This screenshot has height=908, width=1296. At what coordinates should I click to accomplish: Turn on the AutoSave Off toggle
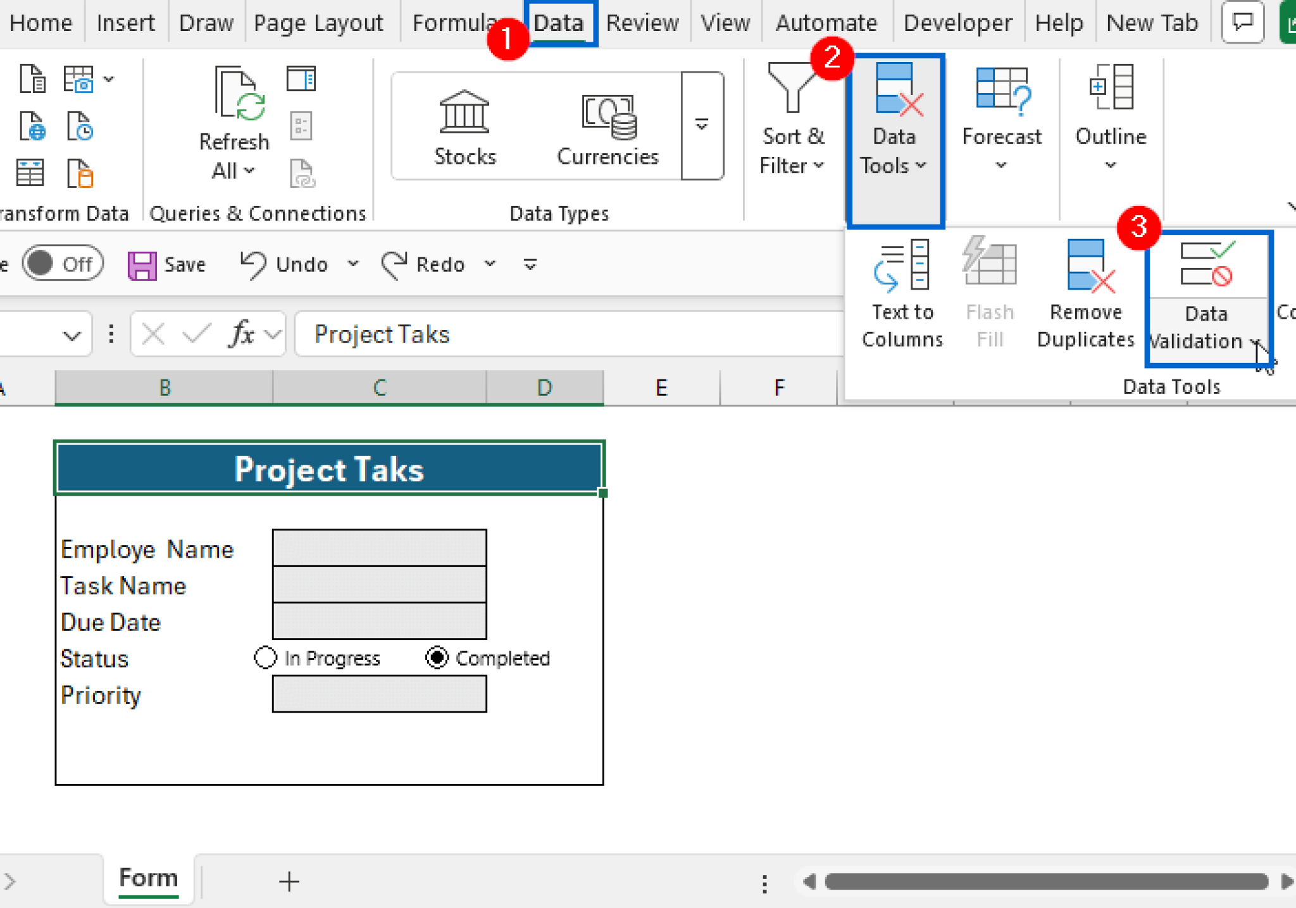click(61, 263)
